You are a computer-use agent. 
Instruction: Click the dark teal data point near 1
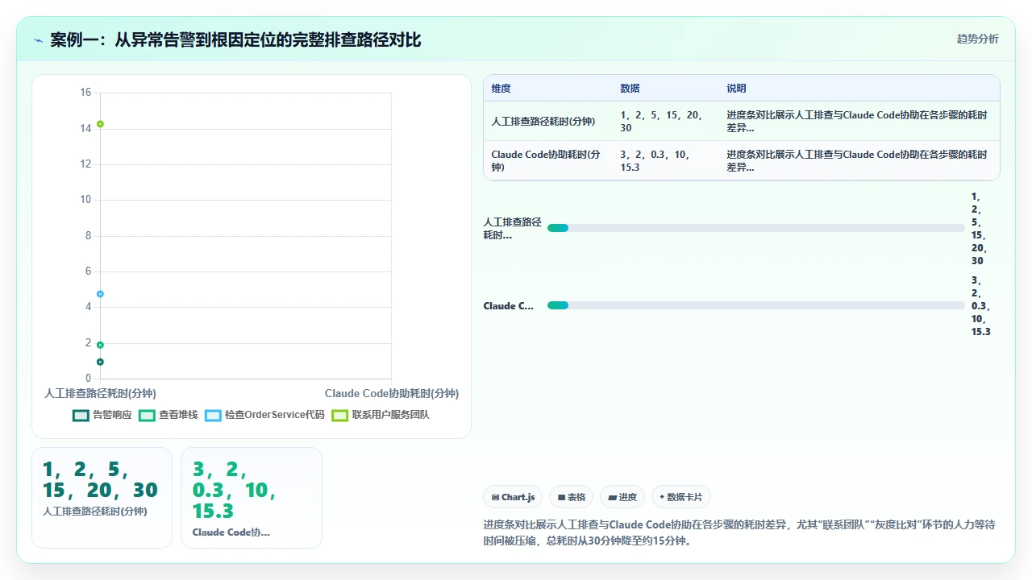pos(100,362)
